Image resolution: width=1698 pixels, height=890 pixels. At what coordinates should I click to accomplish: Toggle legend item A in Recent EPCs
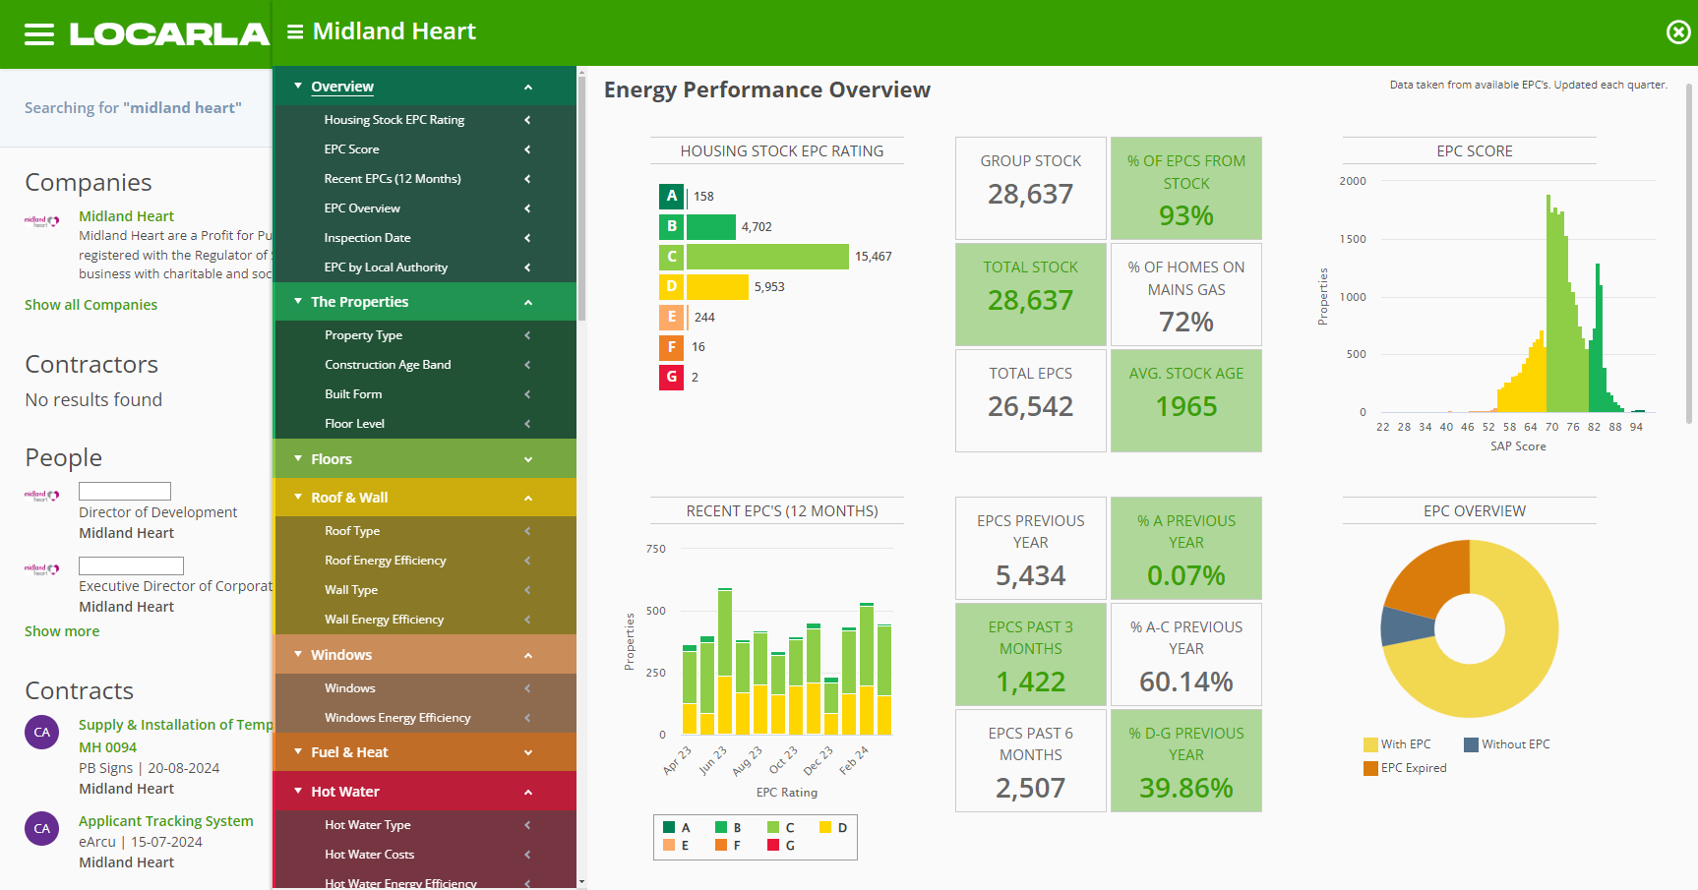pyautogui.click(x=676, y=828)
